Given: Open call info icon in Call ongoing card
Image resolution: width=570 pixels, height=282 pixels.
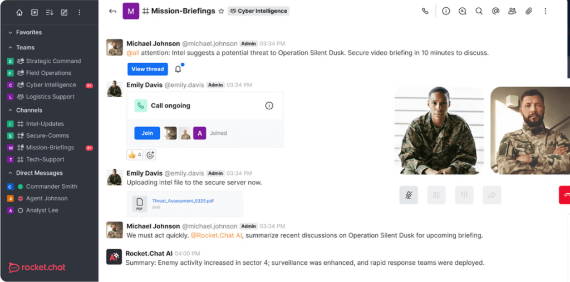Looking at the screenshot, I should [x=269, y=105].
